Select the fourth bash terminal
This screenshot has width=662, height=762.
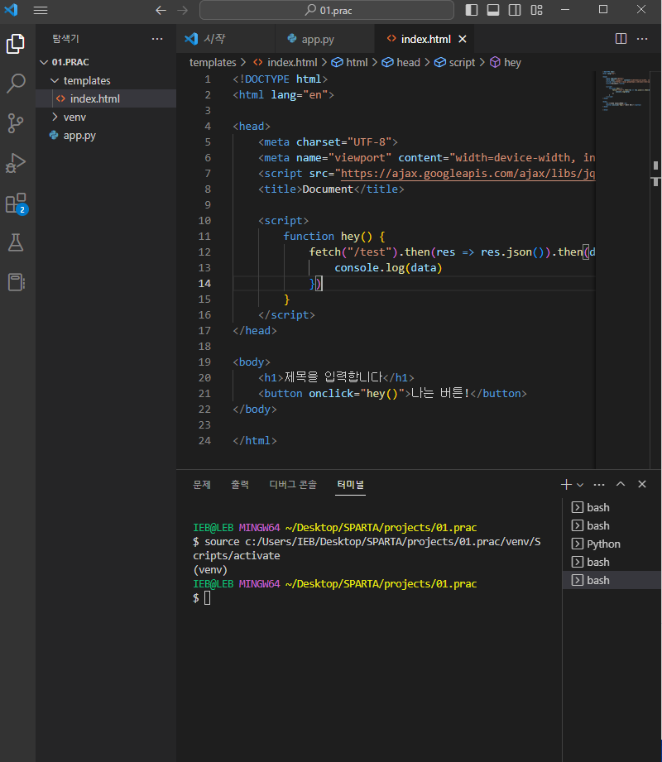point(612,563)
